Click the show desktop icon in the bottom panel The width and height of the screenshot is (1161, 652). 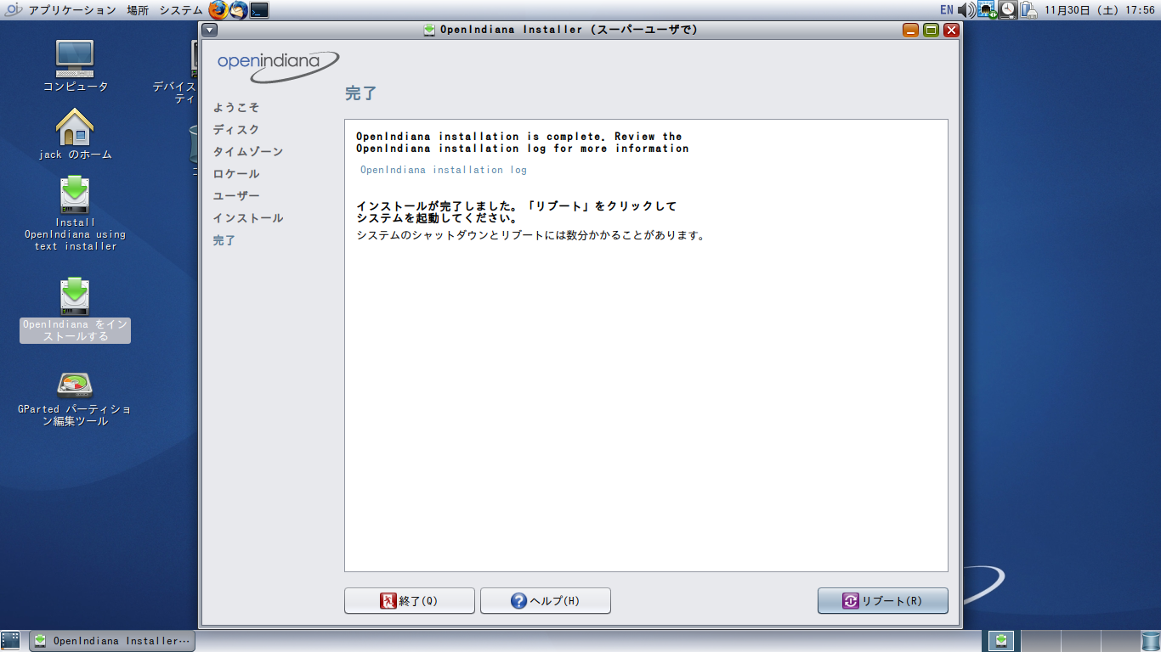coord(10,641)
